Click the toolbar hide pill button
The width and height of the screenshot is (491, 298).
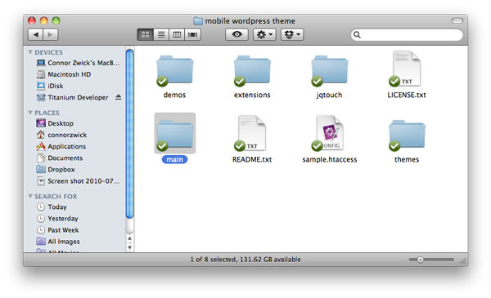pos(457,20)
